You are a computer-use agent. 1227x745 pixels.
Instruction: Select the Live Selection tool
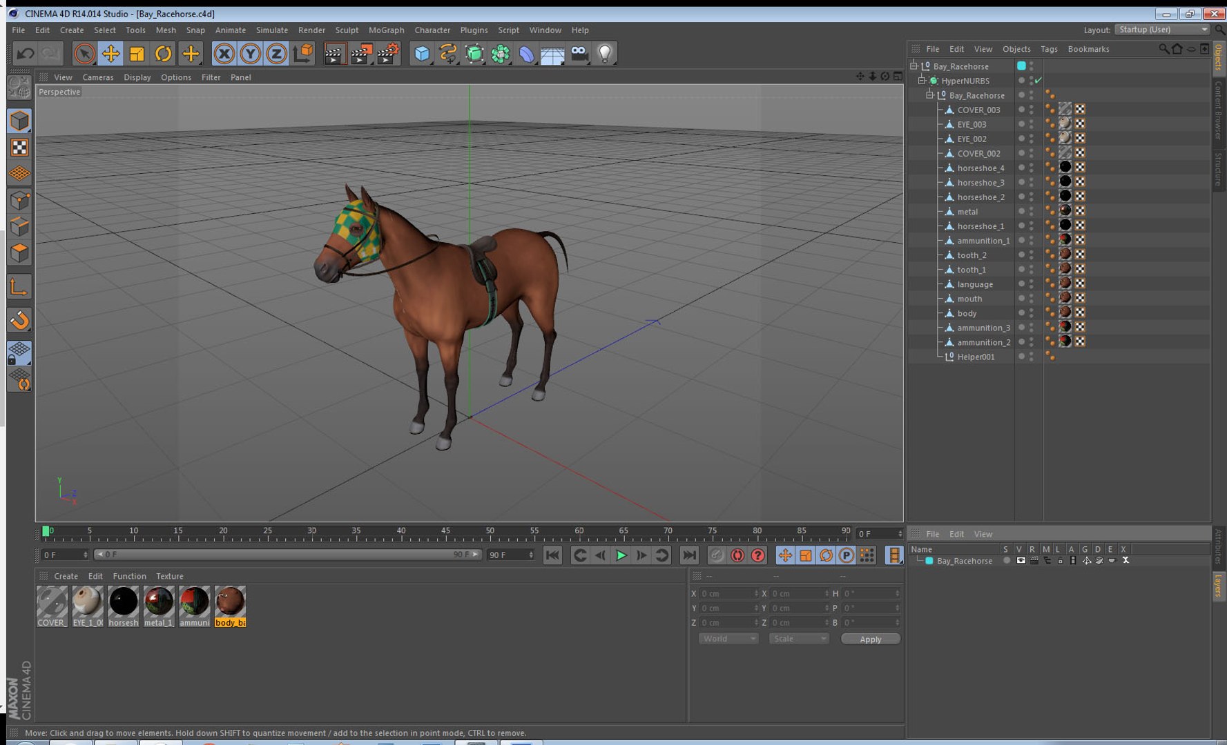(84, 53)
